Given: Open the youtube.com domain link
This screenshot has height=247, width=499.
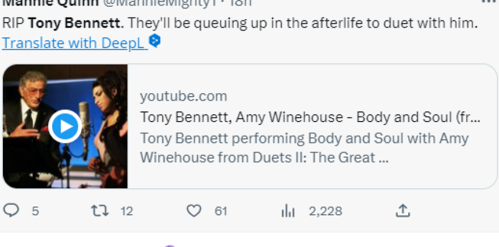Looking at the screenshot, I should click(x=183, y=96).
